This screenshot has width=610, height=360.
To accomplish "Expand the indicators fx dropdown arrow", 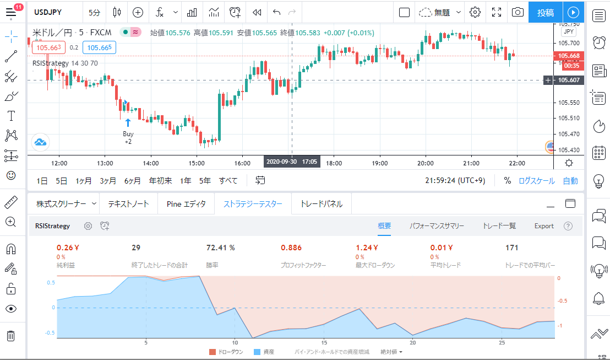I will pyautogui.click(x=176, y=12).
